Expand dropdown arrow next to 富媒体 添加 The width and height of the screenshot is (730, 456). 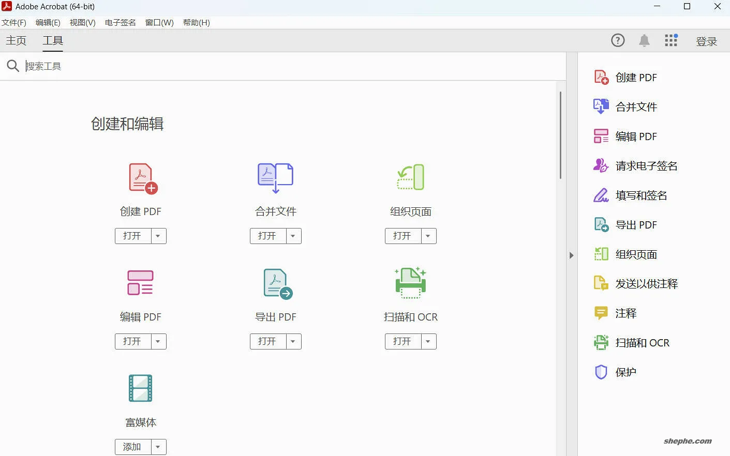coord(158,447)
